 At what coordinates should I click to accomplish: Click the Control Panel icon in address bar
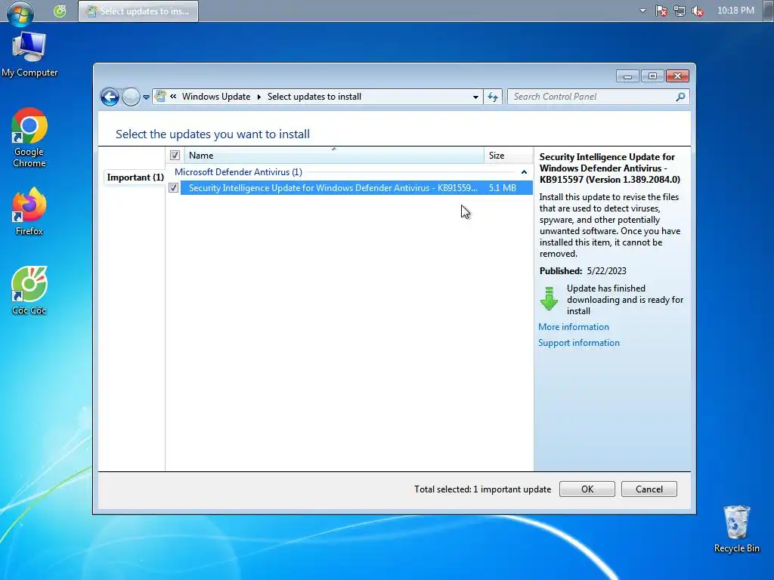pyautogui.click(x=160, y=96)
